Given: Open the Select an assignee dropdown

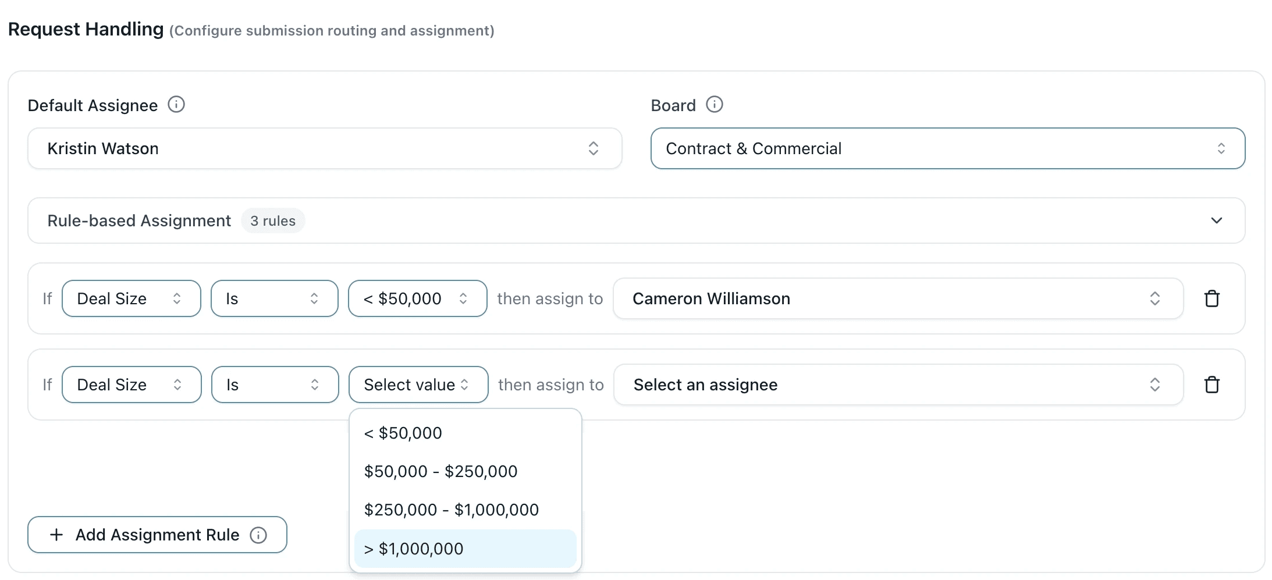Looking at the screenshot, I should tap(897, 385).
